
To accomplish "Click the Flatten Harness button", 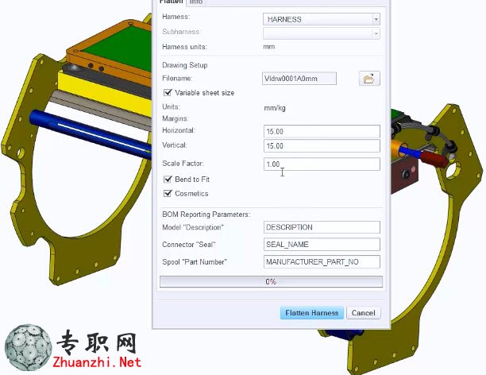I will [x=312, y=313].
